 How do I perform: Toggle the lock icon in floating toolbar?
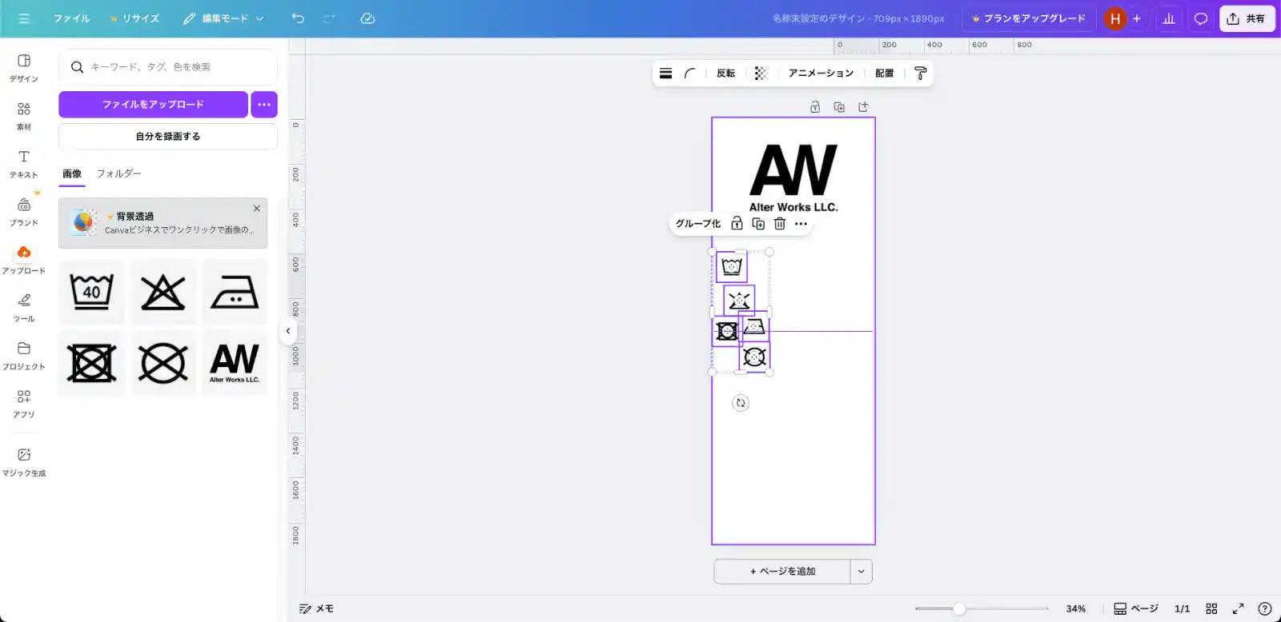tap(737, 224)
